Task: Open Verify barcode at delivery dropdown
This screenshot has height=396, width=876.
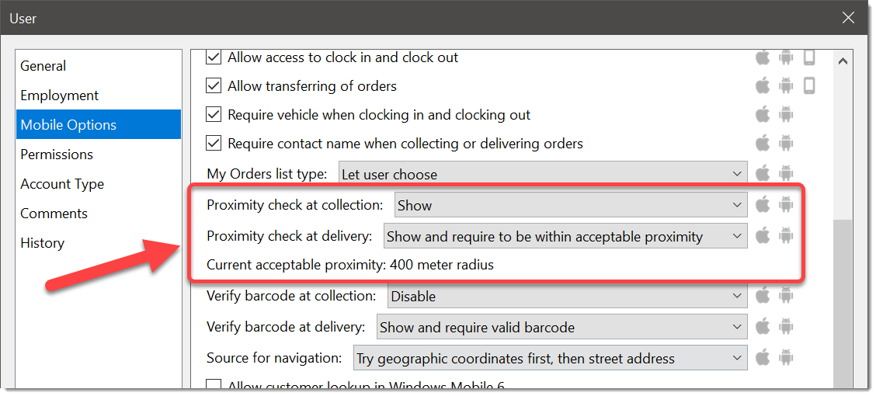Action: point(562,328)
